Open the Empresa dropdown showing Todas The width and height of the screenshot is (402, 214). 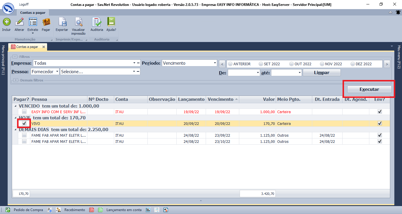click(134, 63)
